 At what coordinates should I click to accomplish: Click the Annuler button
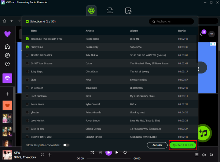pyautogui.click(x=157, y=145)
